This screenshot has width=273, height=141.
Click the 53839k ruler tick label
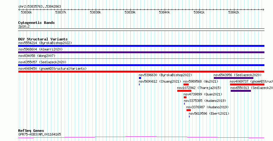click(x=130, y=12)
